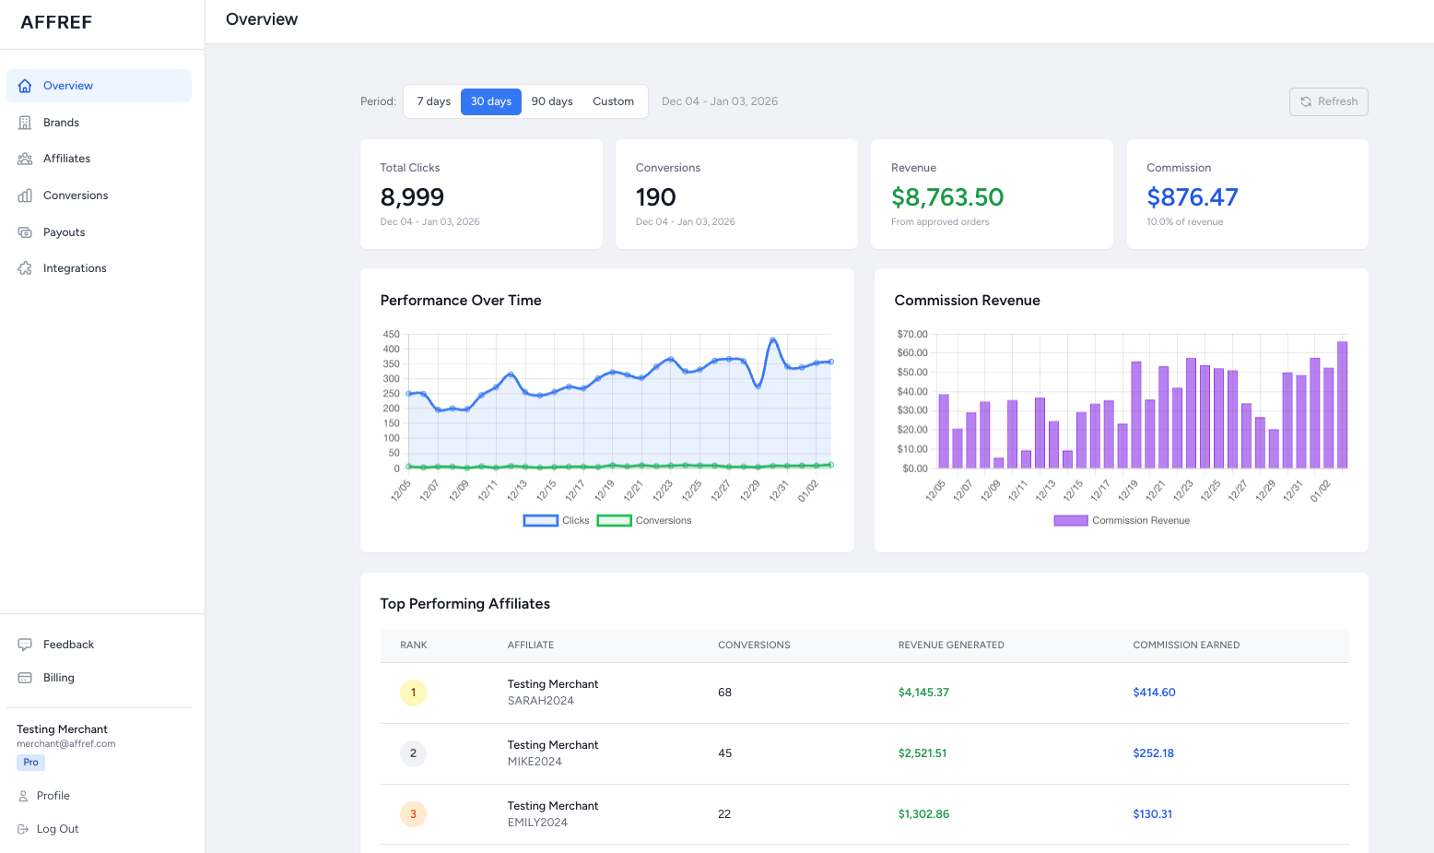Image resolution: width=1434 pixels, height=853 pixels.
Task: Click the EMILY2024 affiliate code
Action: 538,823
